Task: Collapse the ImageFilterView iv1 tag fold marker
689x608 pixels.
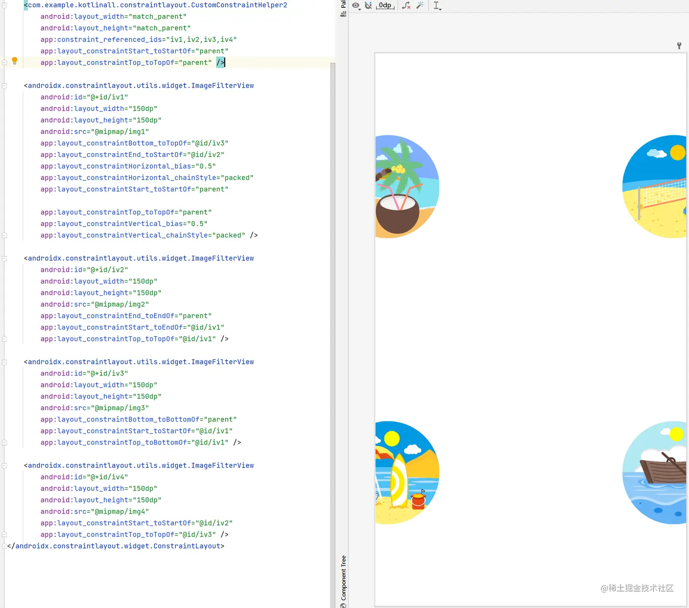Action: 5,86
